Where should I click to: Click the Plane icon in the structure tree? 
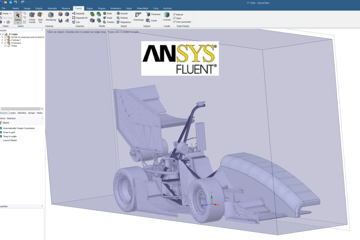pos(9,46)
